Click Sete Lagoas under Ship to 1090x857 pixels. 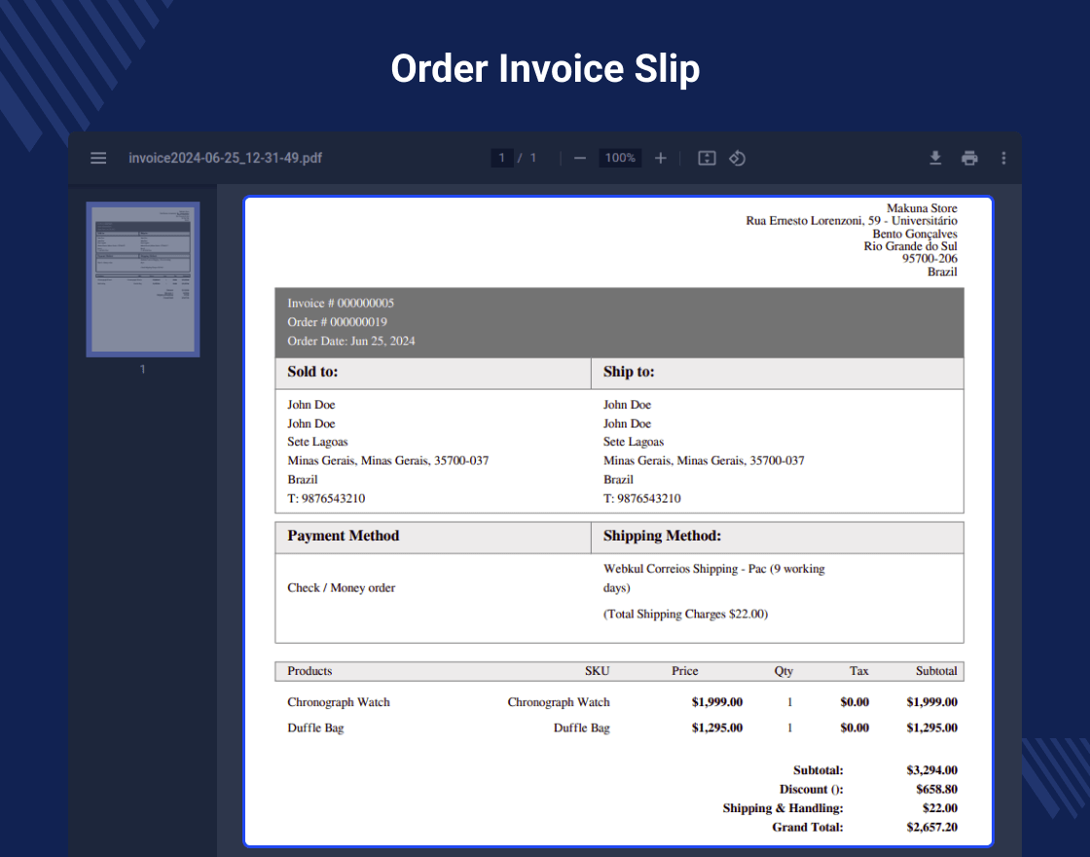634,442
